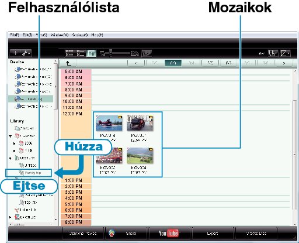Viewport: 299px width, 243px height.
Task: Open the Edit(E) menu
Action: (x=27, y=35)
